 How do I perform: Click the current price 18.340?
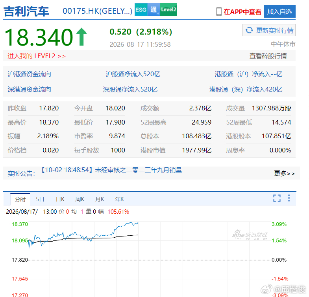click(39, 37)
